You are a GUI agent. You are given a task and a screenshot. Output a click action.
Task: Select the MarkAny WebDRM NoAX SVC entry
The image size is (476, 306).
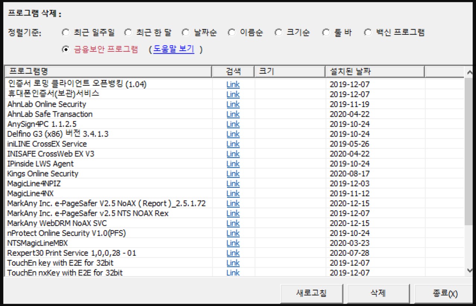tap(57, 223)
